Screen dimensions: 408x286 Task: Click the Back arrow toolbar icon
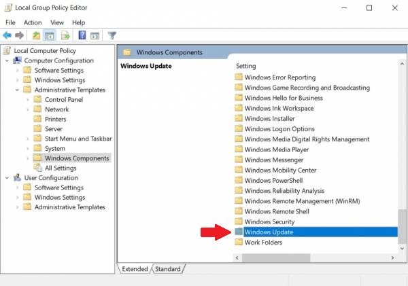(7, 35)
